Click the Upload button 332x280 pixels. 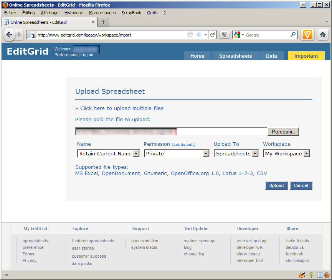click(x=276, y=185)
